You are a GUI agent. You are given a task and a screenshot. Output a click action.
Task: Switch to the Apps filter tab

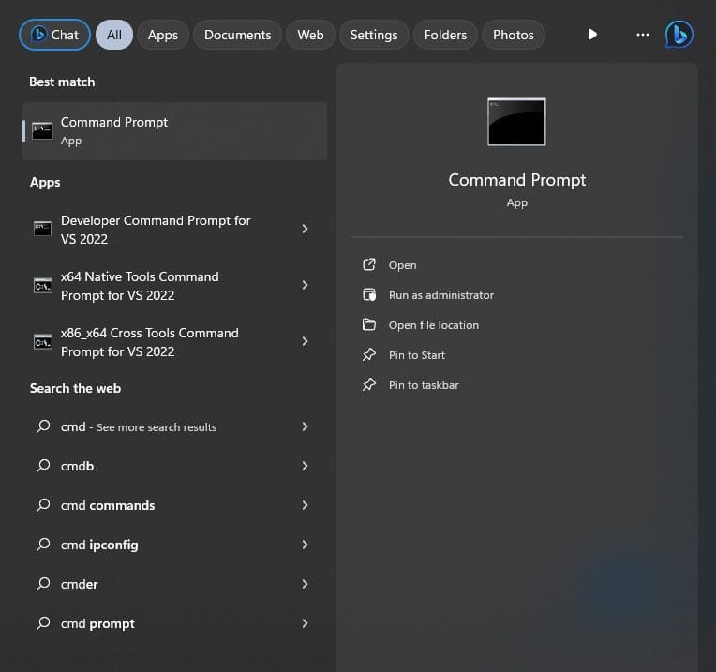(162, 35)
